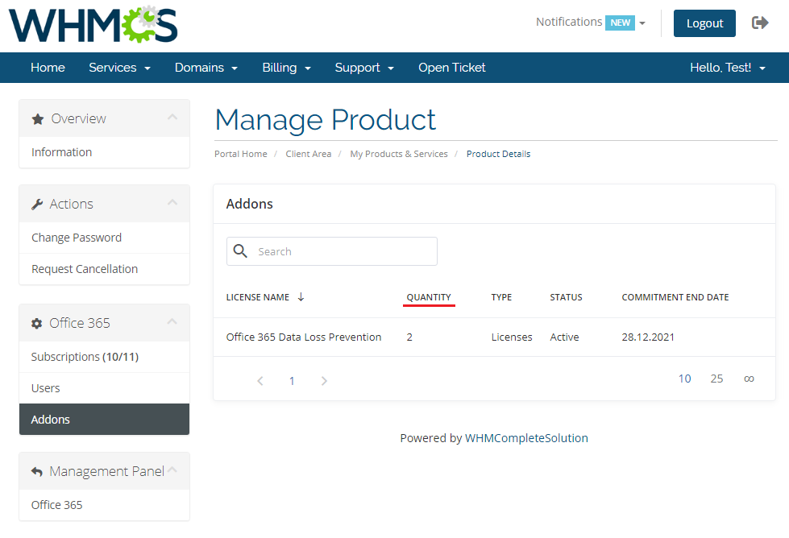
Task: Follow the Portal Home breadcrumb
Action: click(240, 154)
